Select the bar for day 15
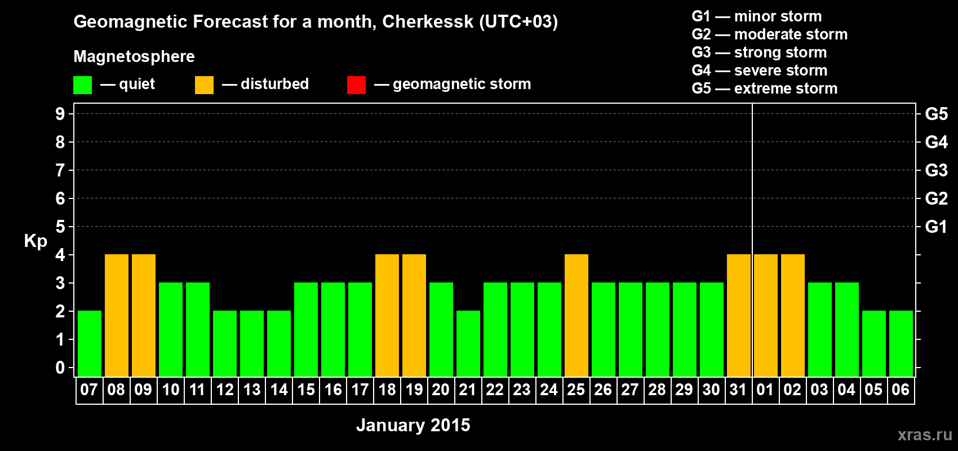 tap(306, 329)
